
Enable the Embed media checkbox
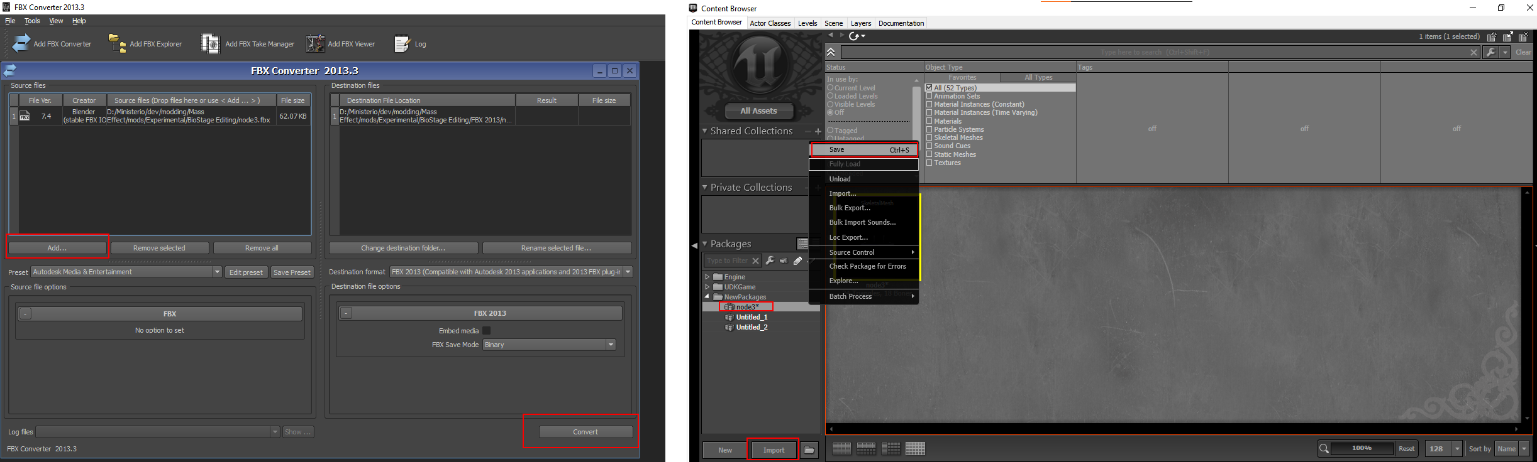(x=486, y=331)
